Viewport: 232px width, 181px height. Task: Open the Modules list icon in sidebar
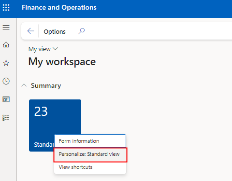tap(6, 118)
